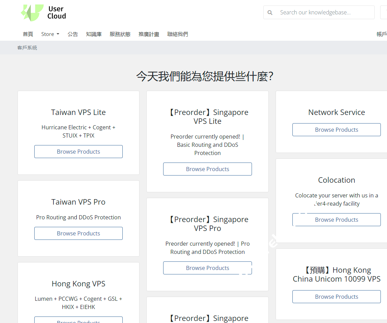Browse Network Service products
387x323 pixels.
click(x=336, y=130)
